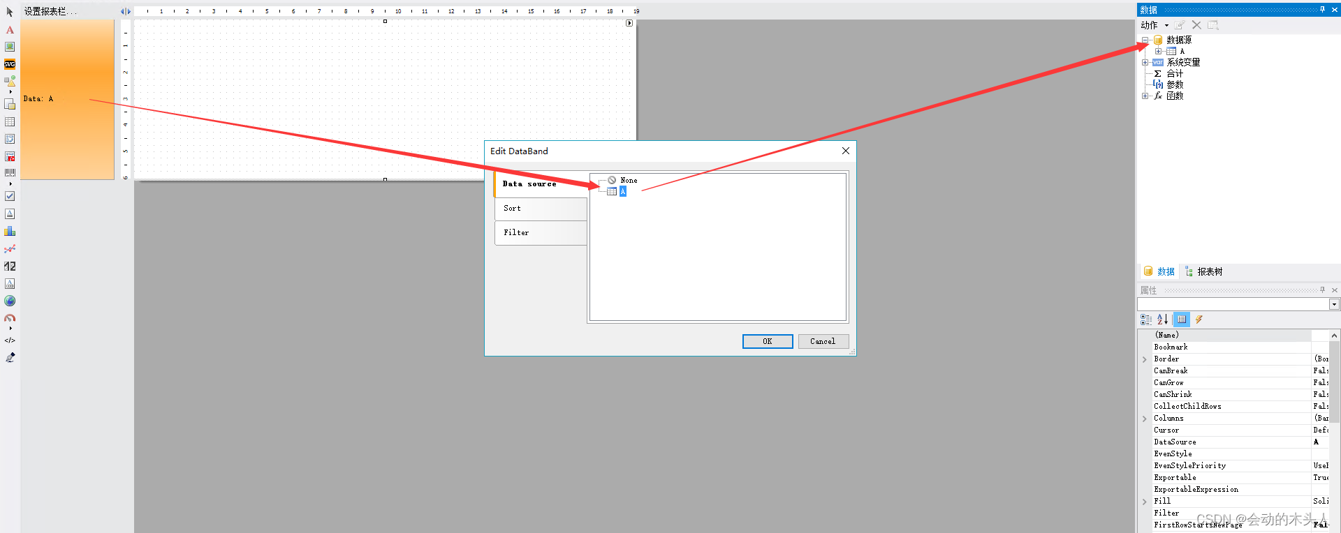Pin the 数据 panel
This screenshot has height=533, width=1341.
point(1322,10)
